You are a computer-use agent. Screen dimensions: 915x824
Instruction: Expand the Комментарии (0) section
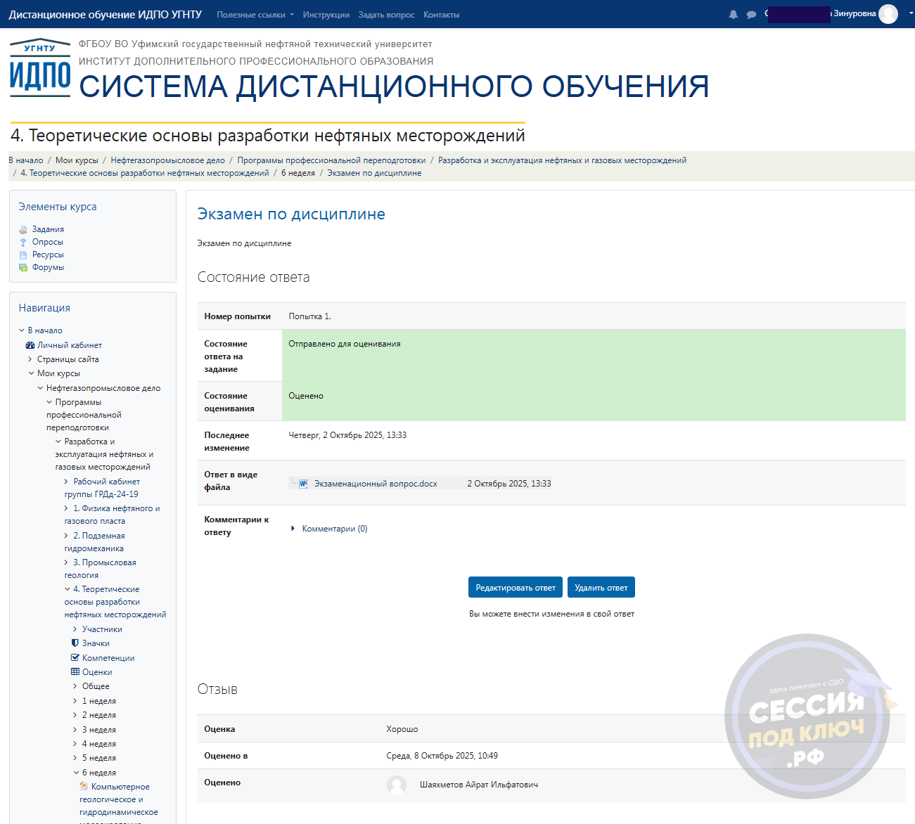293,529
